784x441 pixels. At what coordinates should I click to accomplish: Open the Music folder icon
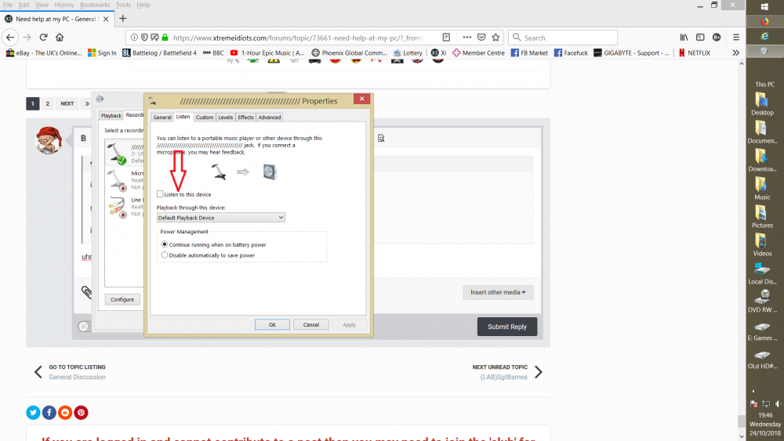coord(762,188)
